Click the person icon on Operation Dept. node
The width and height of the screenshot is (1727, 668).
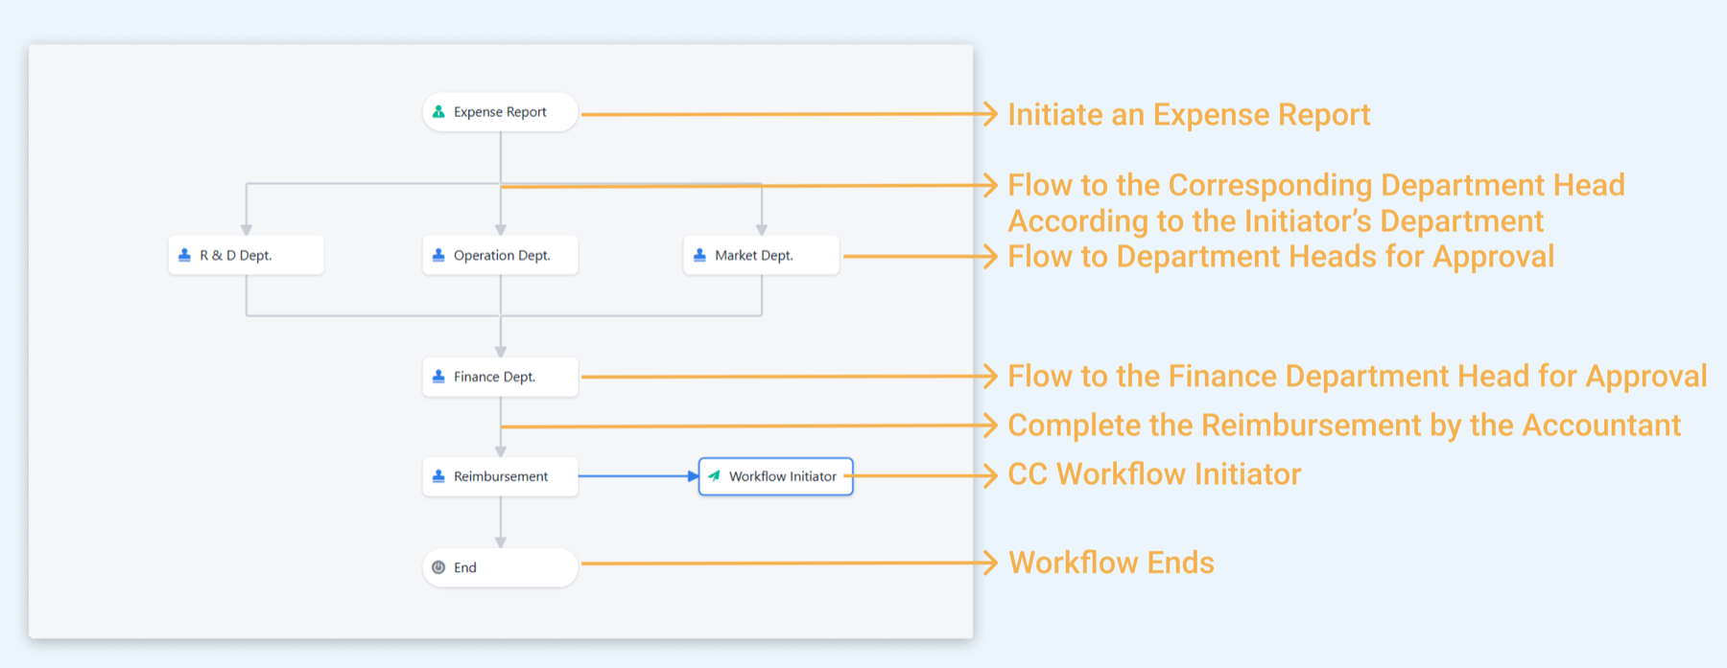438,255
